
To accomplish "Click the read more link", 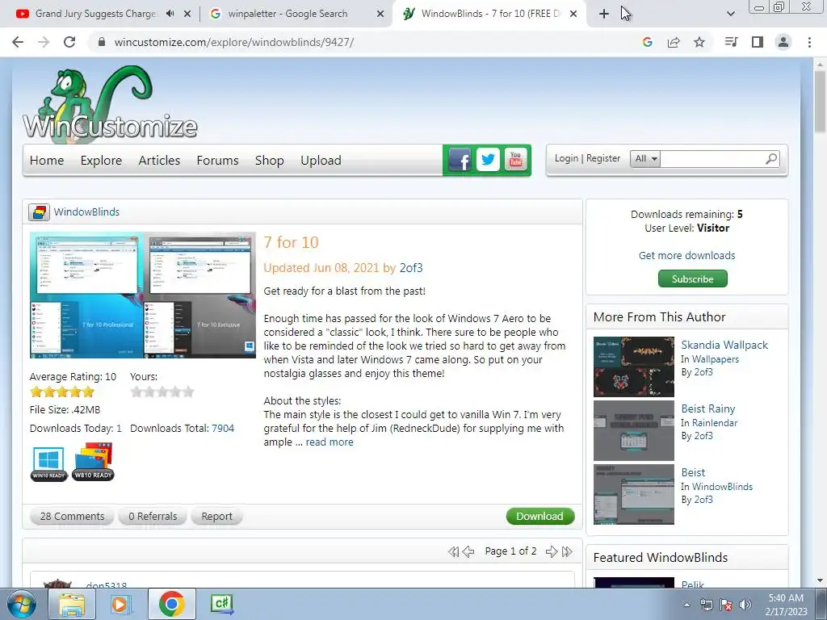I will [x=330, y=442].
